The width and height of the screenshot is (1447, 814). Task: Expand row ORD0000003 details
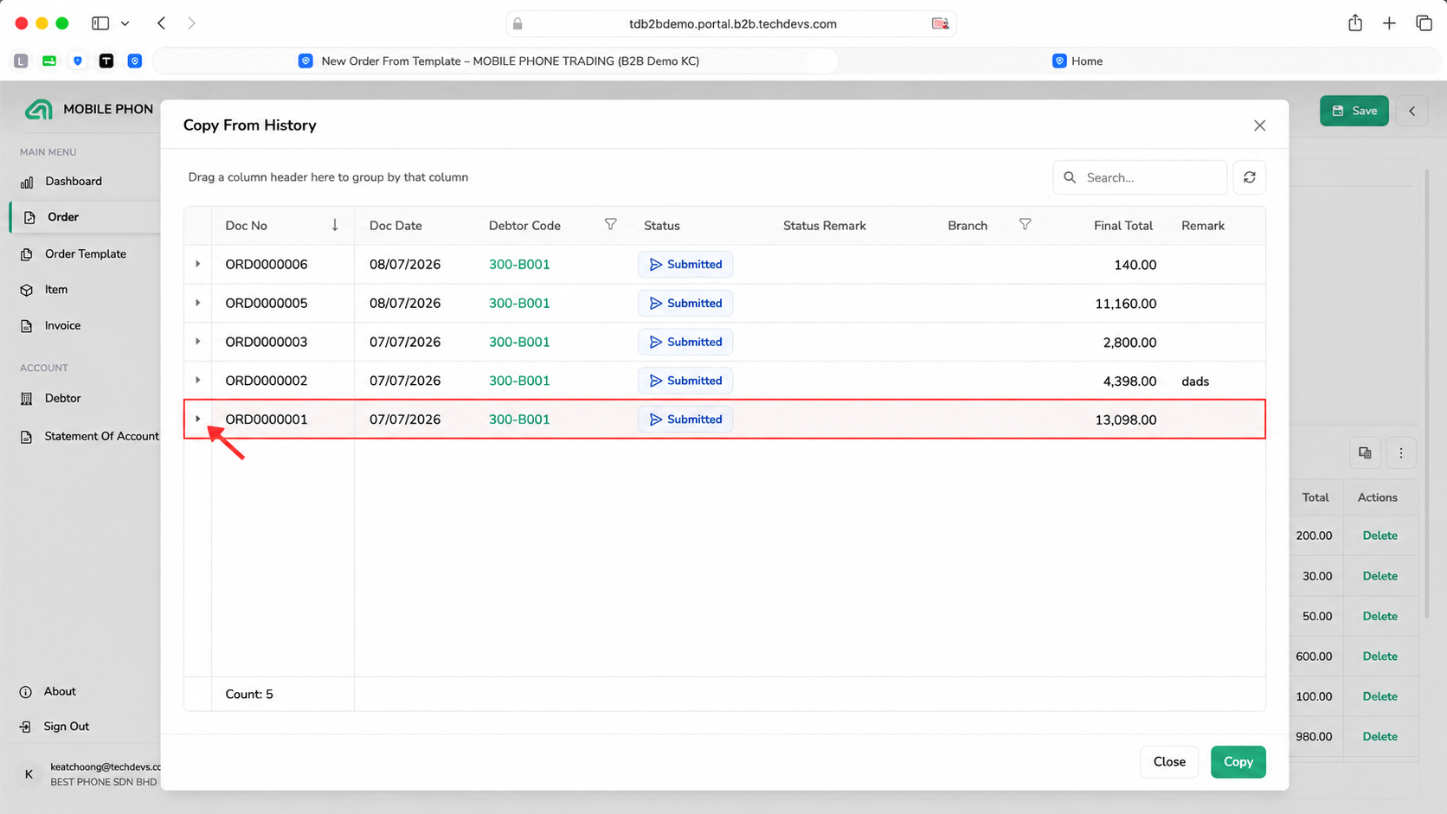point(197,342)
